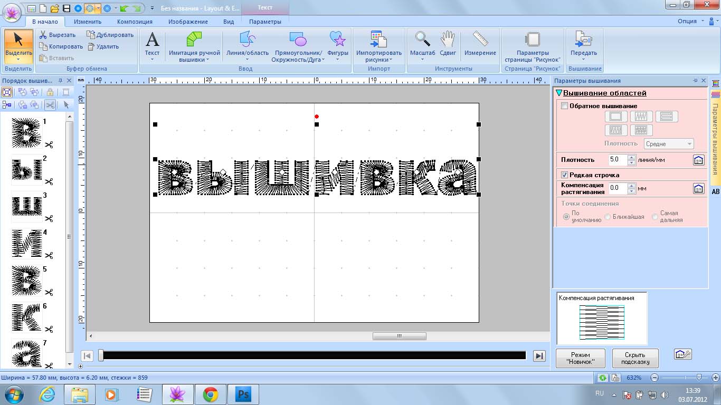This screenshot has height=405, width=721.
Task: Collapse the Вышивание областей section
Action: pos(559,93)
